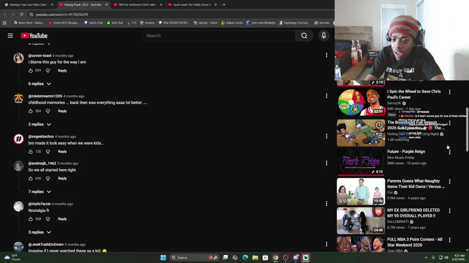
Task: Open Twitch Chat bookmark
Action: point(93,23)
